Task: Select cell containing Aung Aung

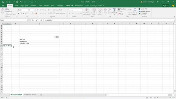Action: pos(40,41)
